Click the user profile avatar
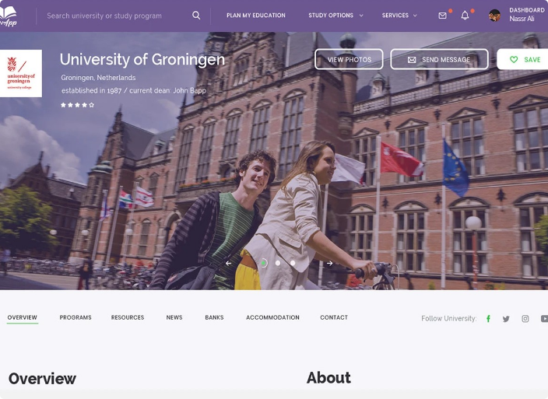The height and width of the screenshot is (399, 548). [x=494, y=16]
